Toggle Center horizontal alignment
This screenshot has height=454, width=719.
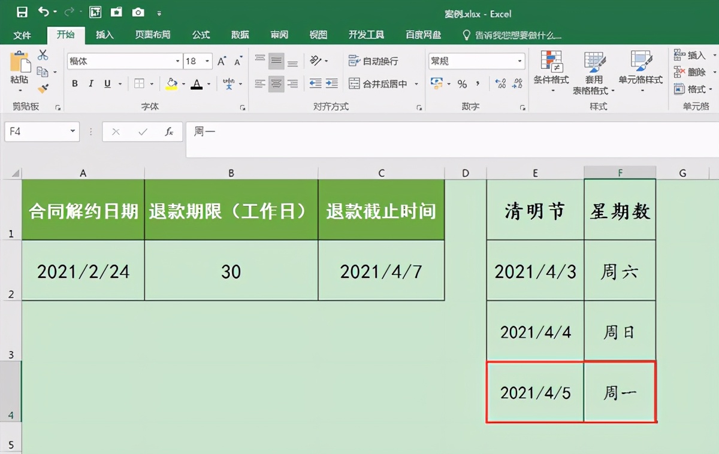276,84
